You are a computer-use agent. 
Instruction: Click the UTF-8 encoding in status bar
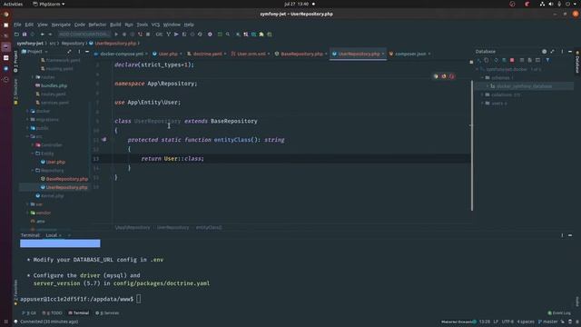click(507, 322)
